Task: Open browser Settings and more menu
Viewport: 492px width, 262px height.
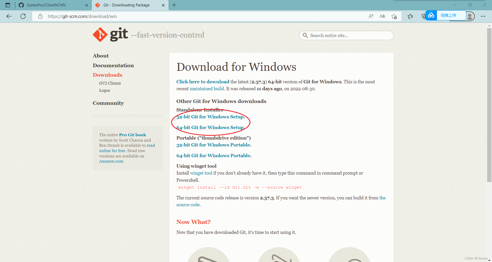Action: [483, 16]
